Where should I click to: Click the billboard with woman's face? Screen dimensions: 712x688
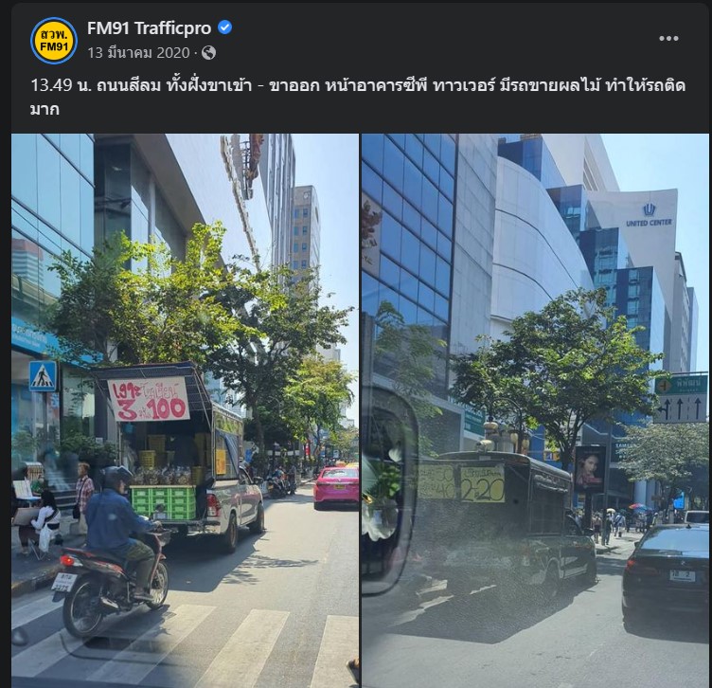point(590,469)
